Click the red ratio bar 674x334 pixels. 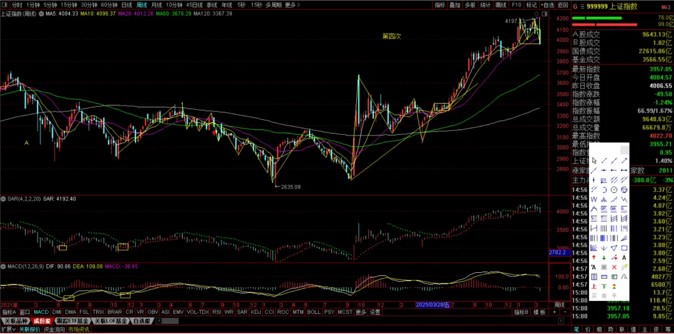click(605, 24)
